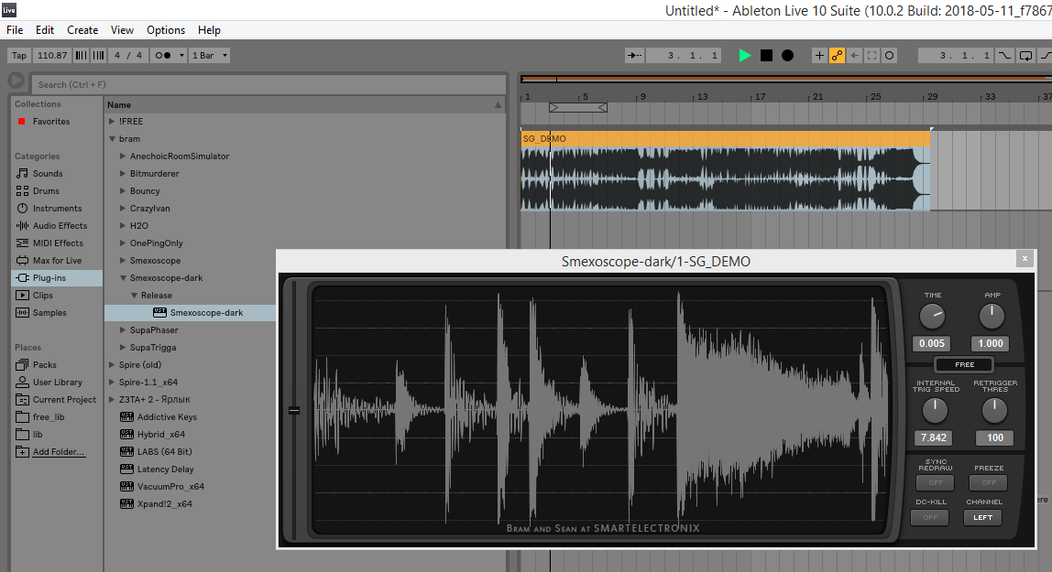Viewport: 1052px width, 572px height.
Task: Click Session Record circle button
Action: point(889,56)
